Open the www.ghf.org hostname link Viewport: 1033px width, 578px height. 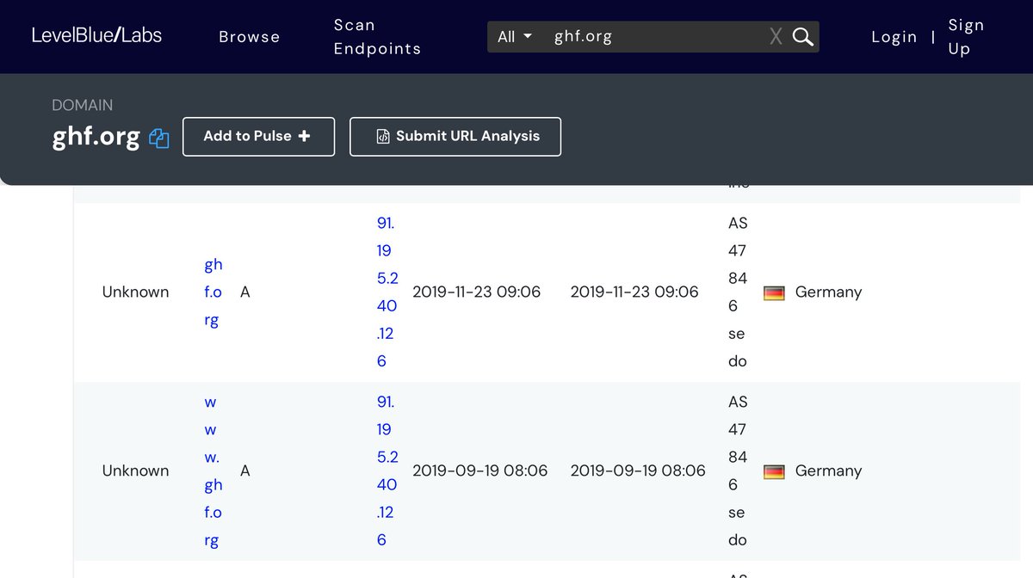click(x=213, y=471)
